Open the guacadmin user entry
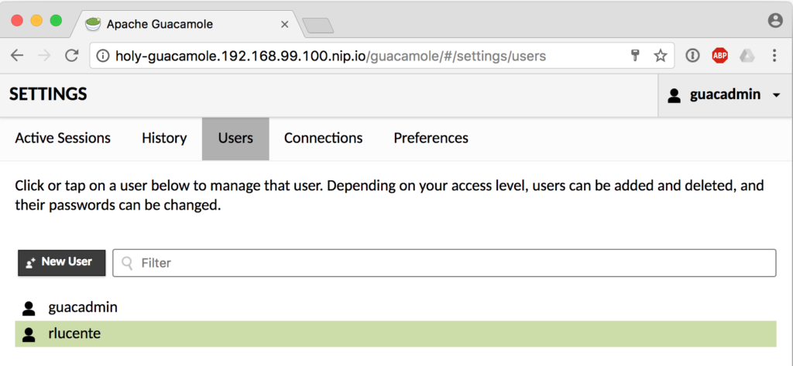The width and height of the screenshot is (793, 366). click(82, 307)
